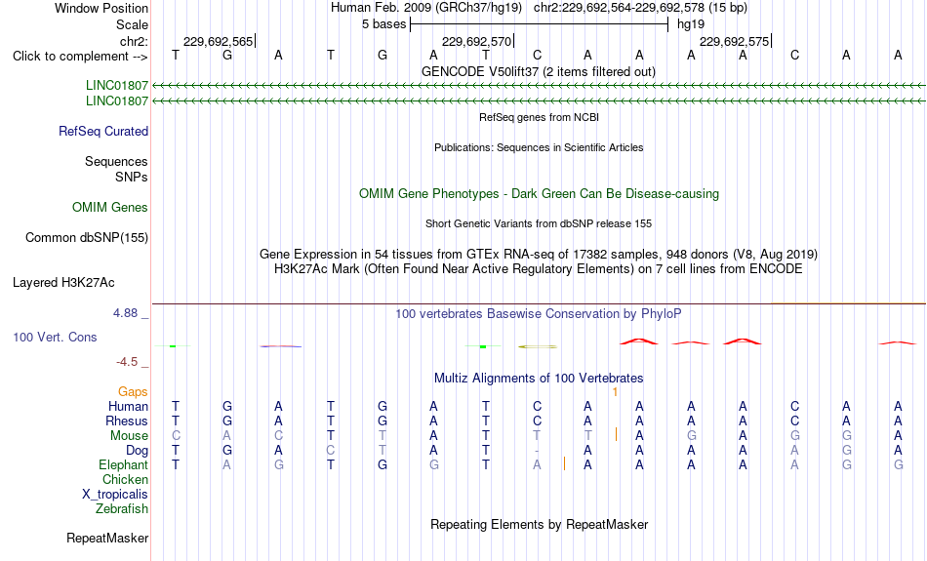Click the orange insertion bar in Mouse row
Image resolution: width=927 pixels, height=561 pixels.
[x=616, y=434]
